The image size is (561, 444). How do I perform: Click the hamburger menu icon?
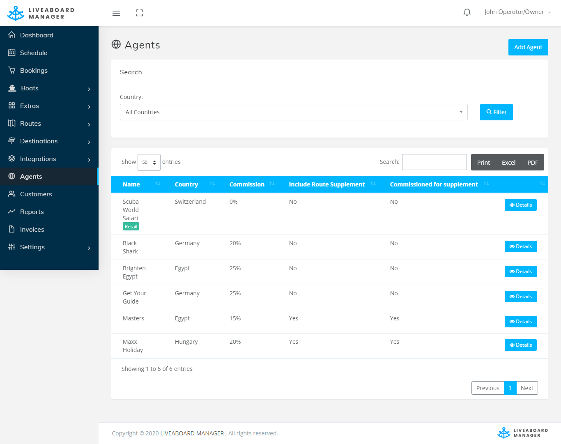[x=116, y=13]
